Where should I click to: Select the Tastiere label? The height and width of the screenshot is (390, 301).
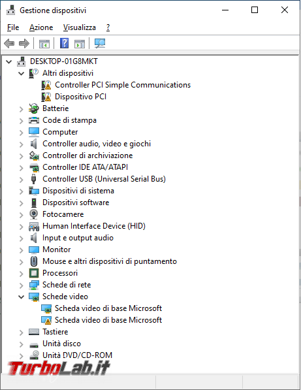coord(55,332)
